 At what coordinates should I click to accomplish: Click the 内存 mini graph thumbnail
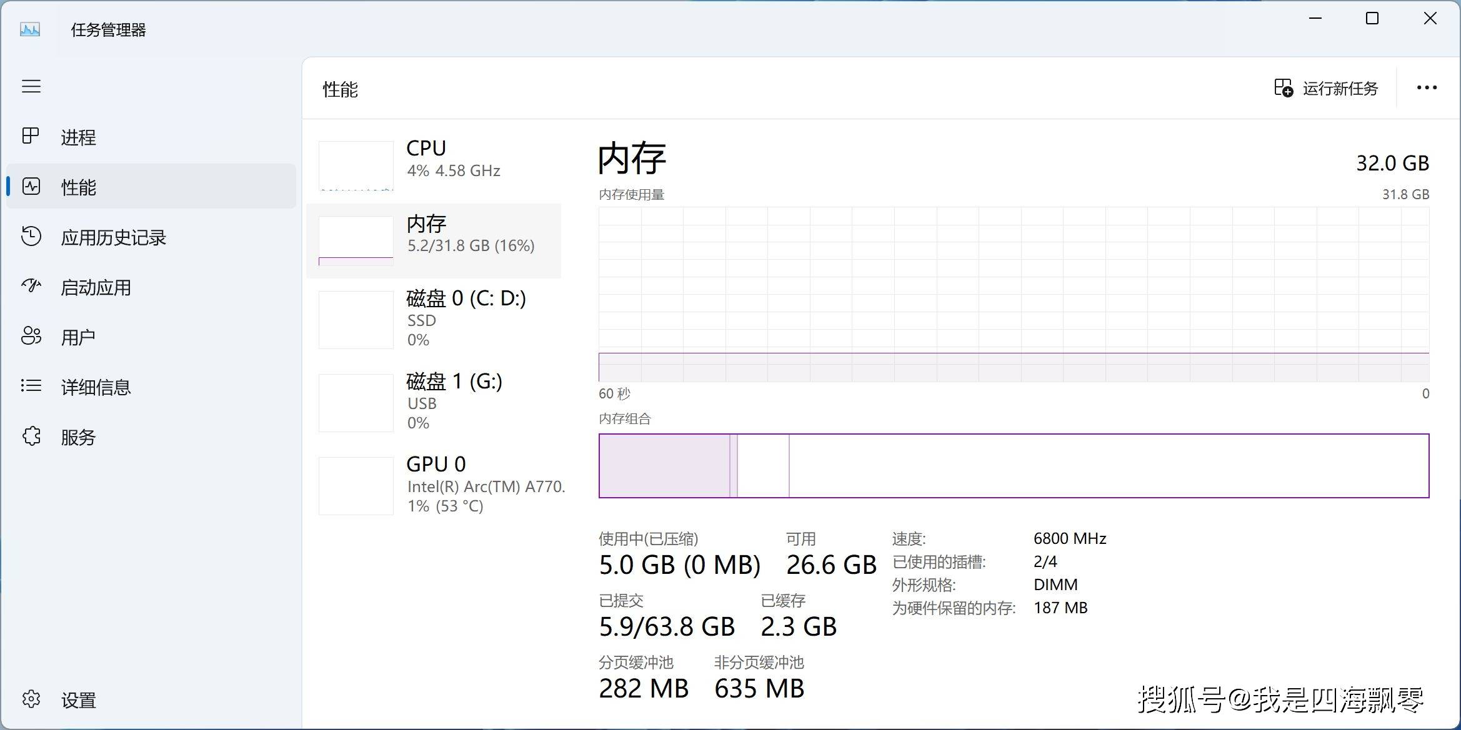[356, 241]
